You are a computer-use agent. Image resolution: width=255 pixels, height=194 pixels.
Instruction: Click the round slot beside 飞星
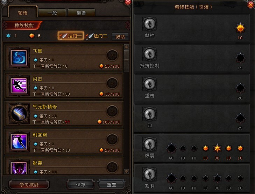click(112, 55)
